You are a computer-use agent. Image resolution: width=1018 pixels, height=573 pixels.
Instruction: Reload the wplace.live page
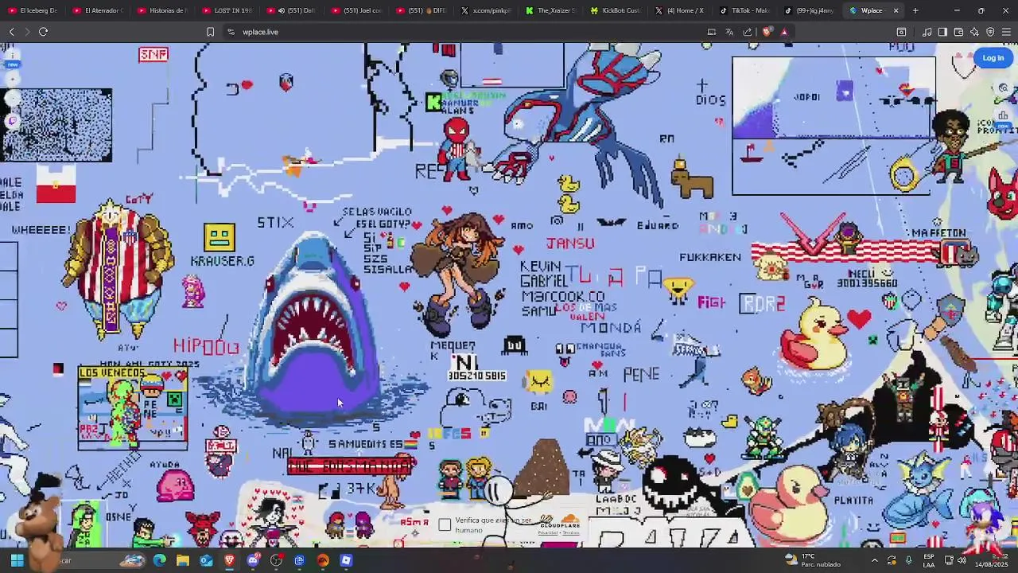(x=43, y=32)
